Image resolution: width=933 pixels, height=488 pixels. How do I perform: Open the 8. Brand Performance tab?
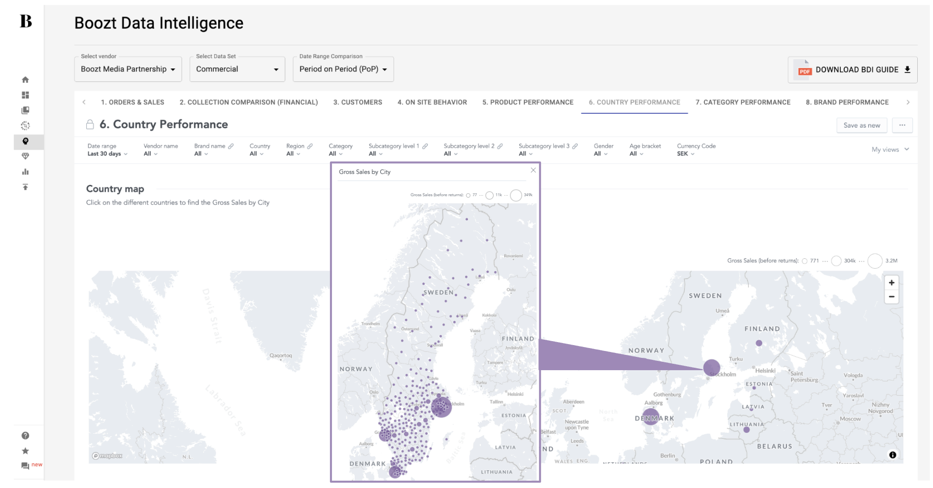click(x=847, y=103)
